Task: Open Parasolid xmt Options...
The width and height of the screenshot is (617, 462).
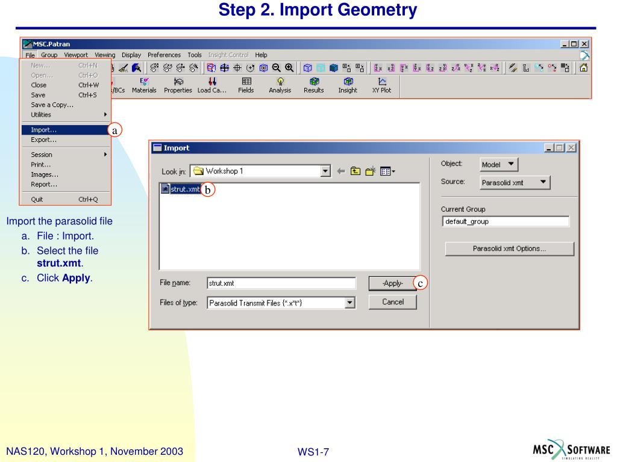Action: pos(509,248)
